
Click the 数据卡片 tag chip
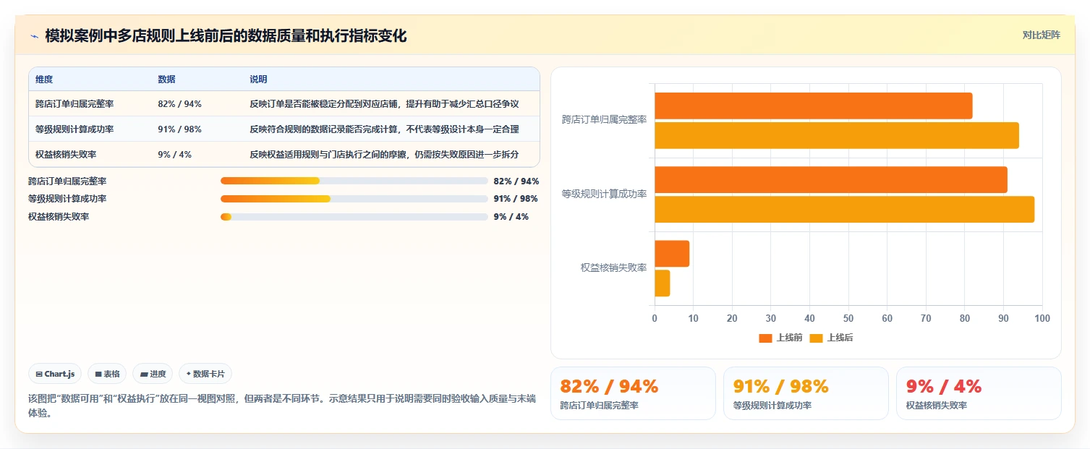coord(205,374)
